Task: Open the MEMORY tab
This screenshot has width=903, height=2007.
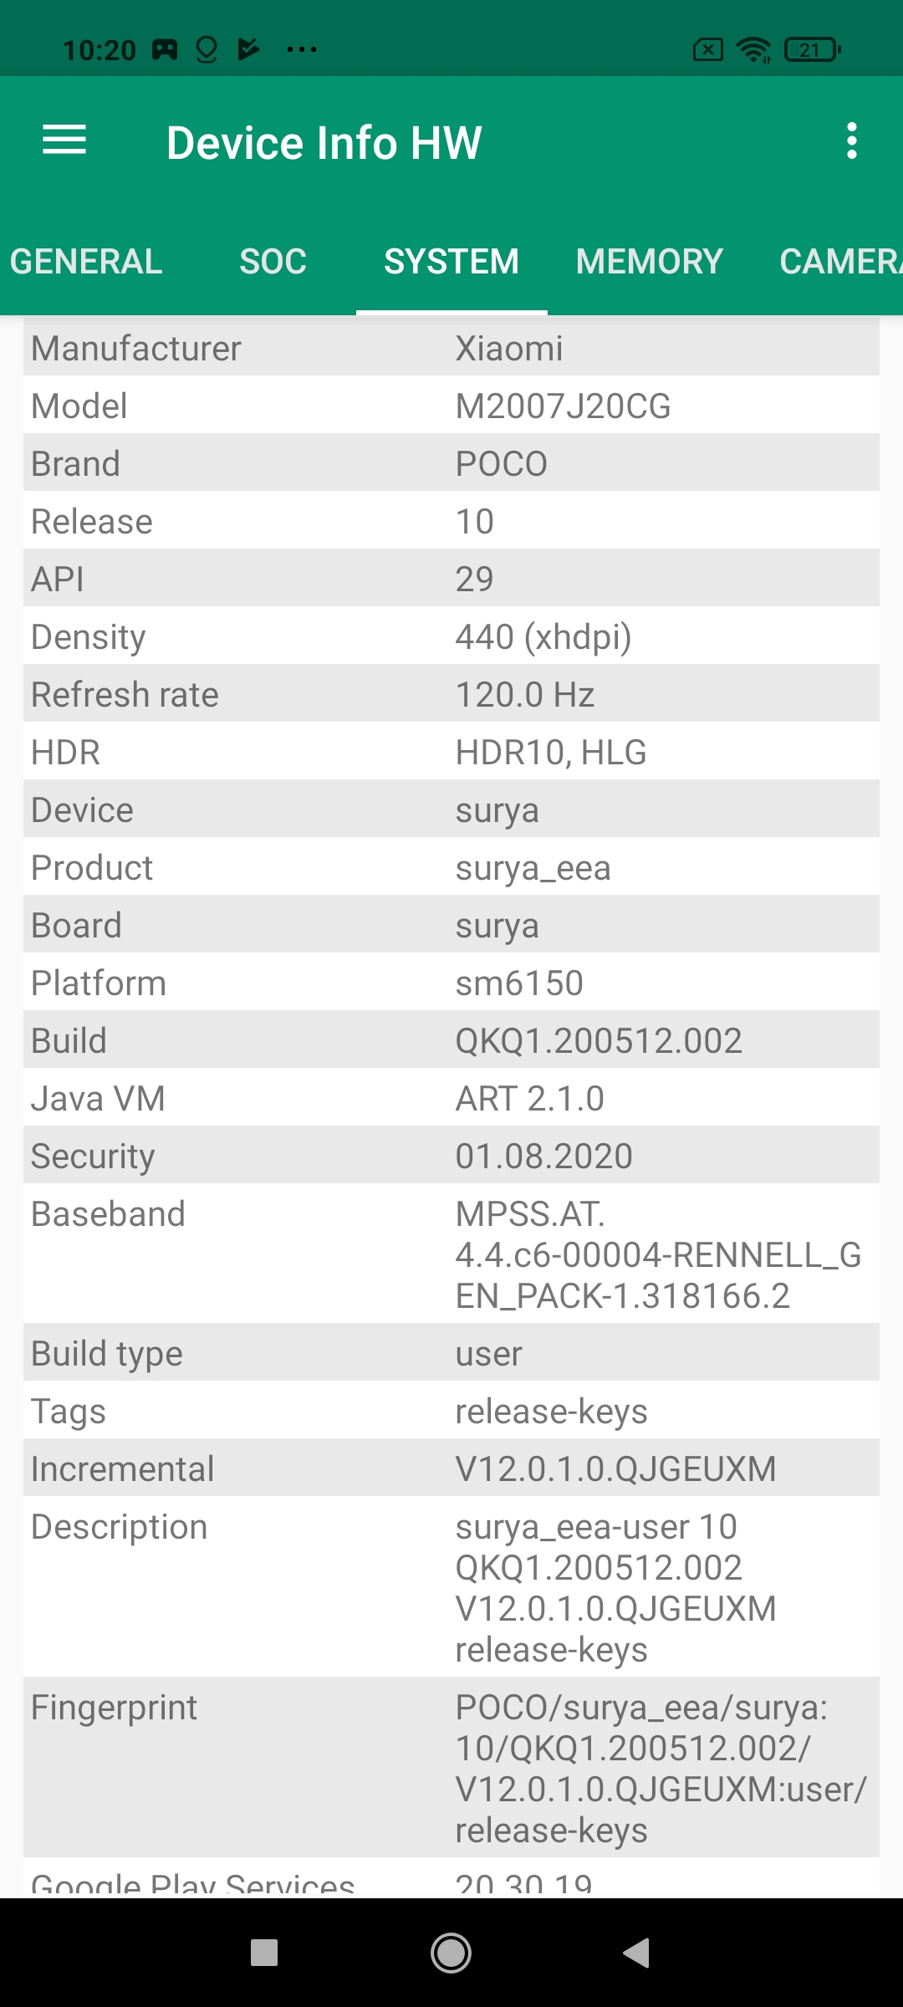Action: [649, 262]
